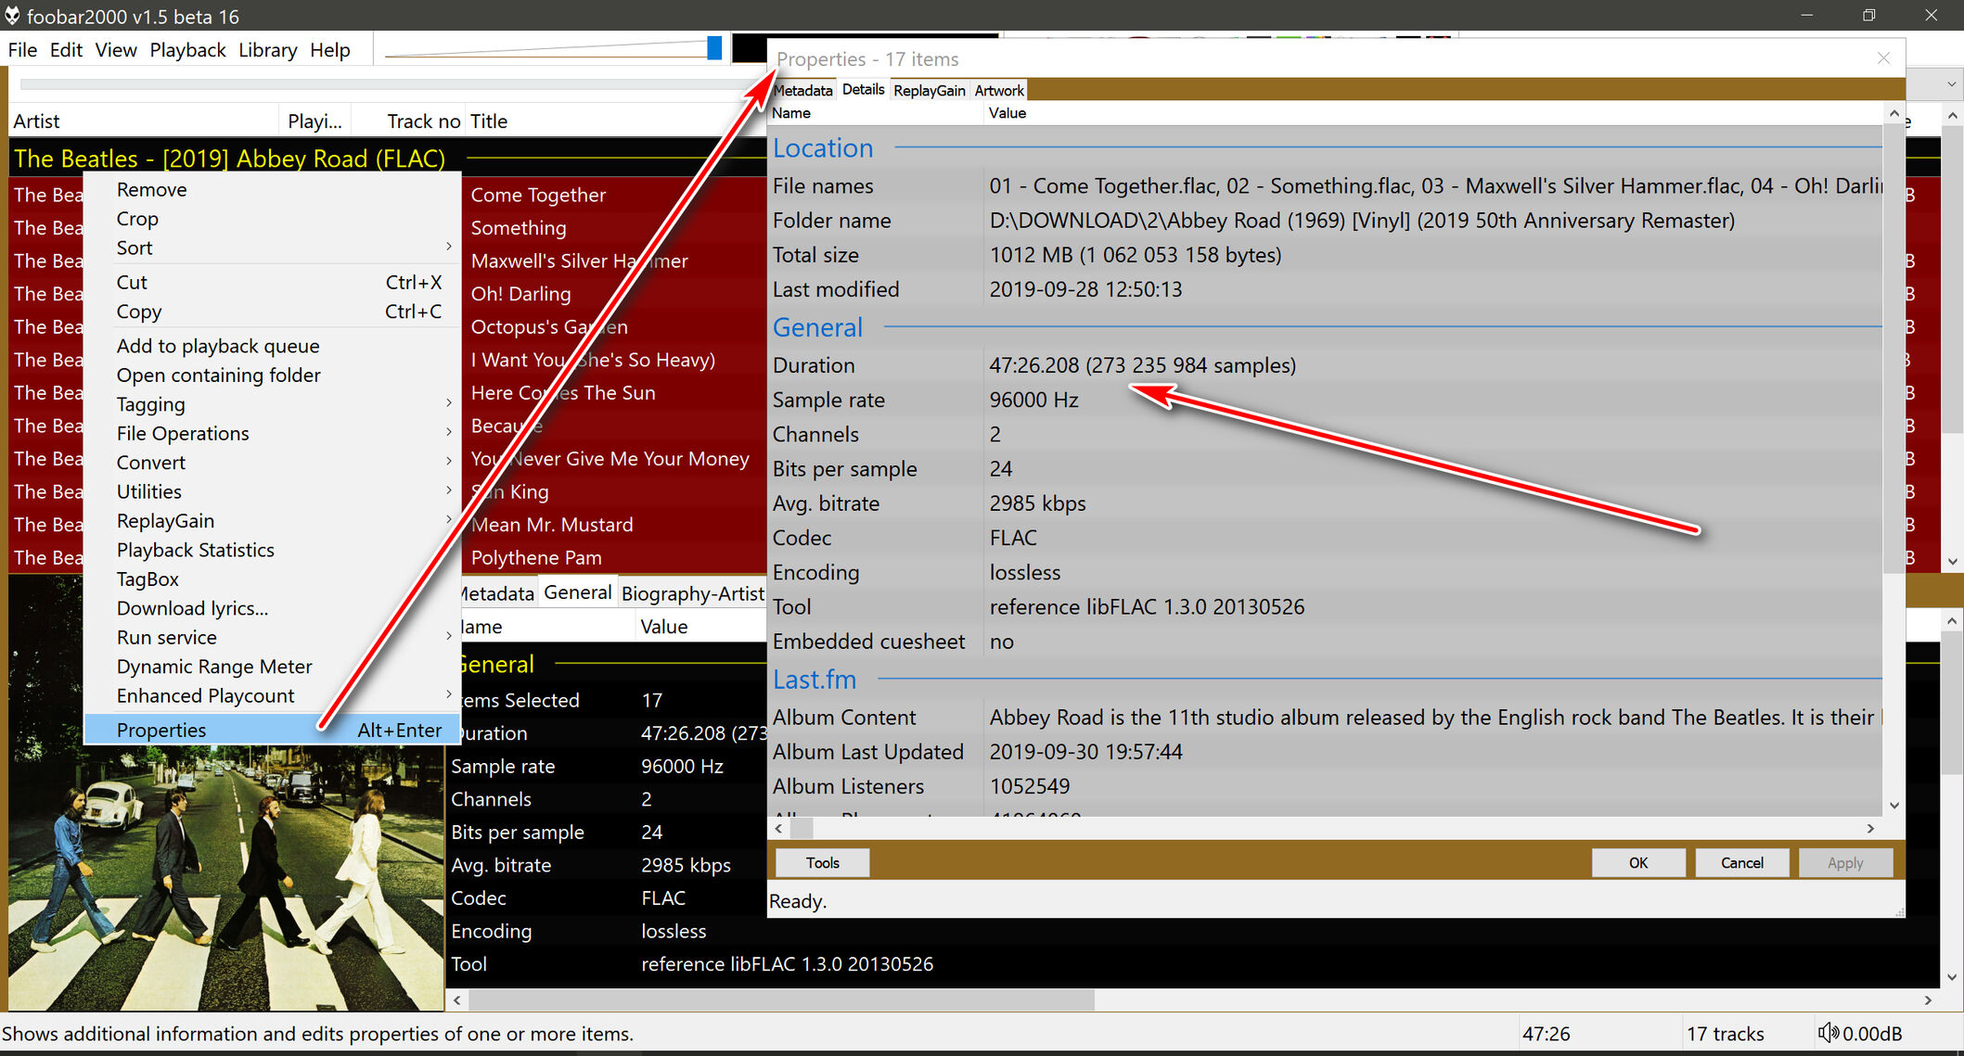Click the blue volume slider handle
The width and height of the screenshot is (1964, 1056).
pos(713,48)
